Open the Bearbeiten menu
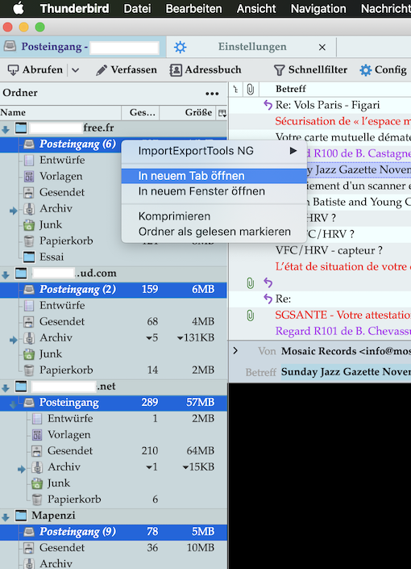 click(x=193, y=8)
